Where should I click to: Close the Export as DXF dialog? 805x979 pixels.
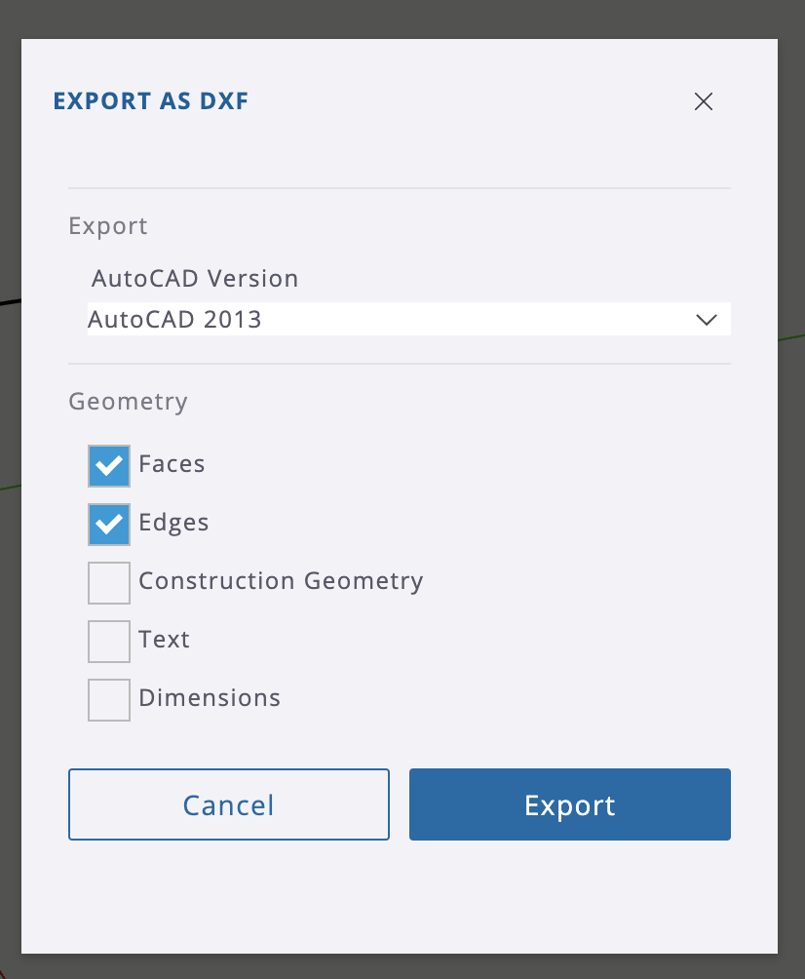tap(704, 101)
